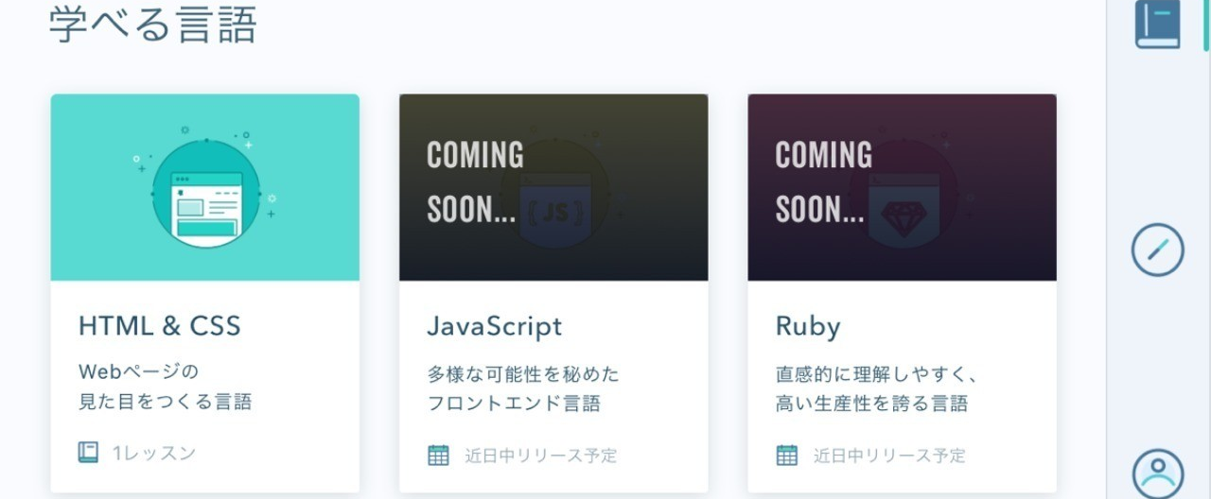
Task: Click the 学べる言語 heading
Action: click(152, 25)
